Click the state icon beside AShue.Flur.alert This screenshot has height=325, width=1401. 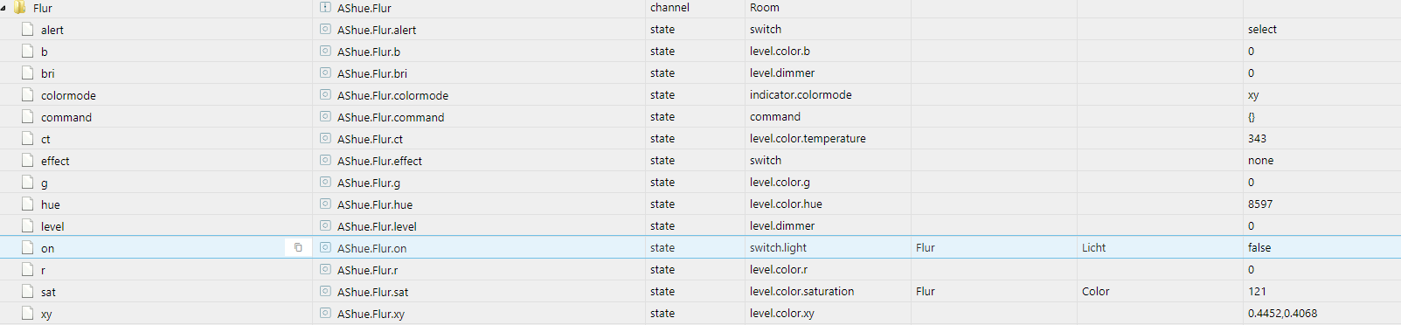(x=325, y=29)
